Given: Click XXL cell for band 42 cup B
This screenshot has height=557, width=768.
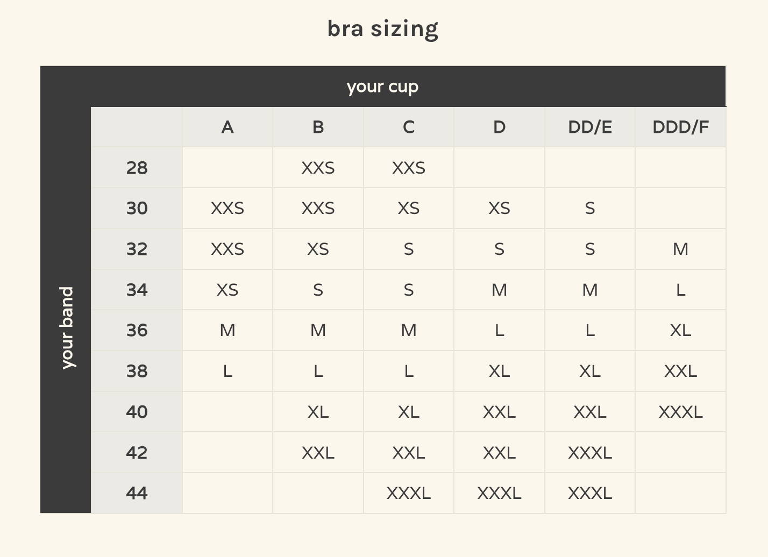Looking at the screenshot, I should [x=318, y=453].
